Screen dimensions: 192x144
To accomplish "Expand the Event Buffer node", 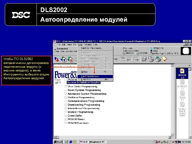I will 66,116.
